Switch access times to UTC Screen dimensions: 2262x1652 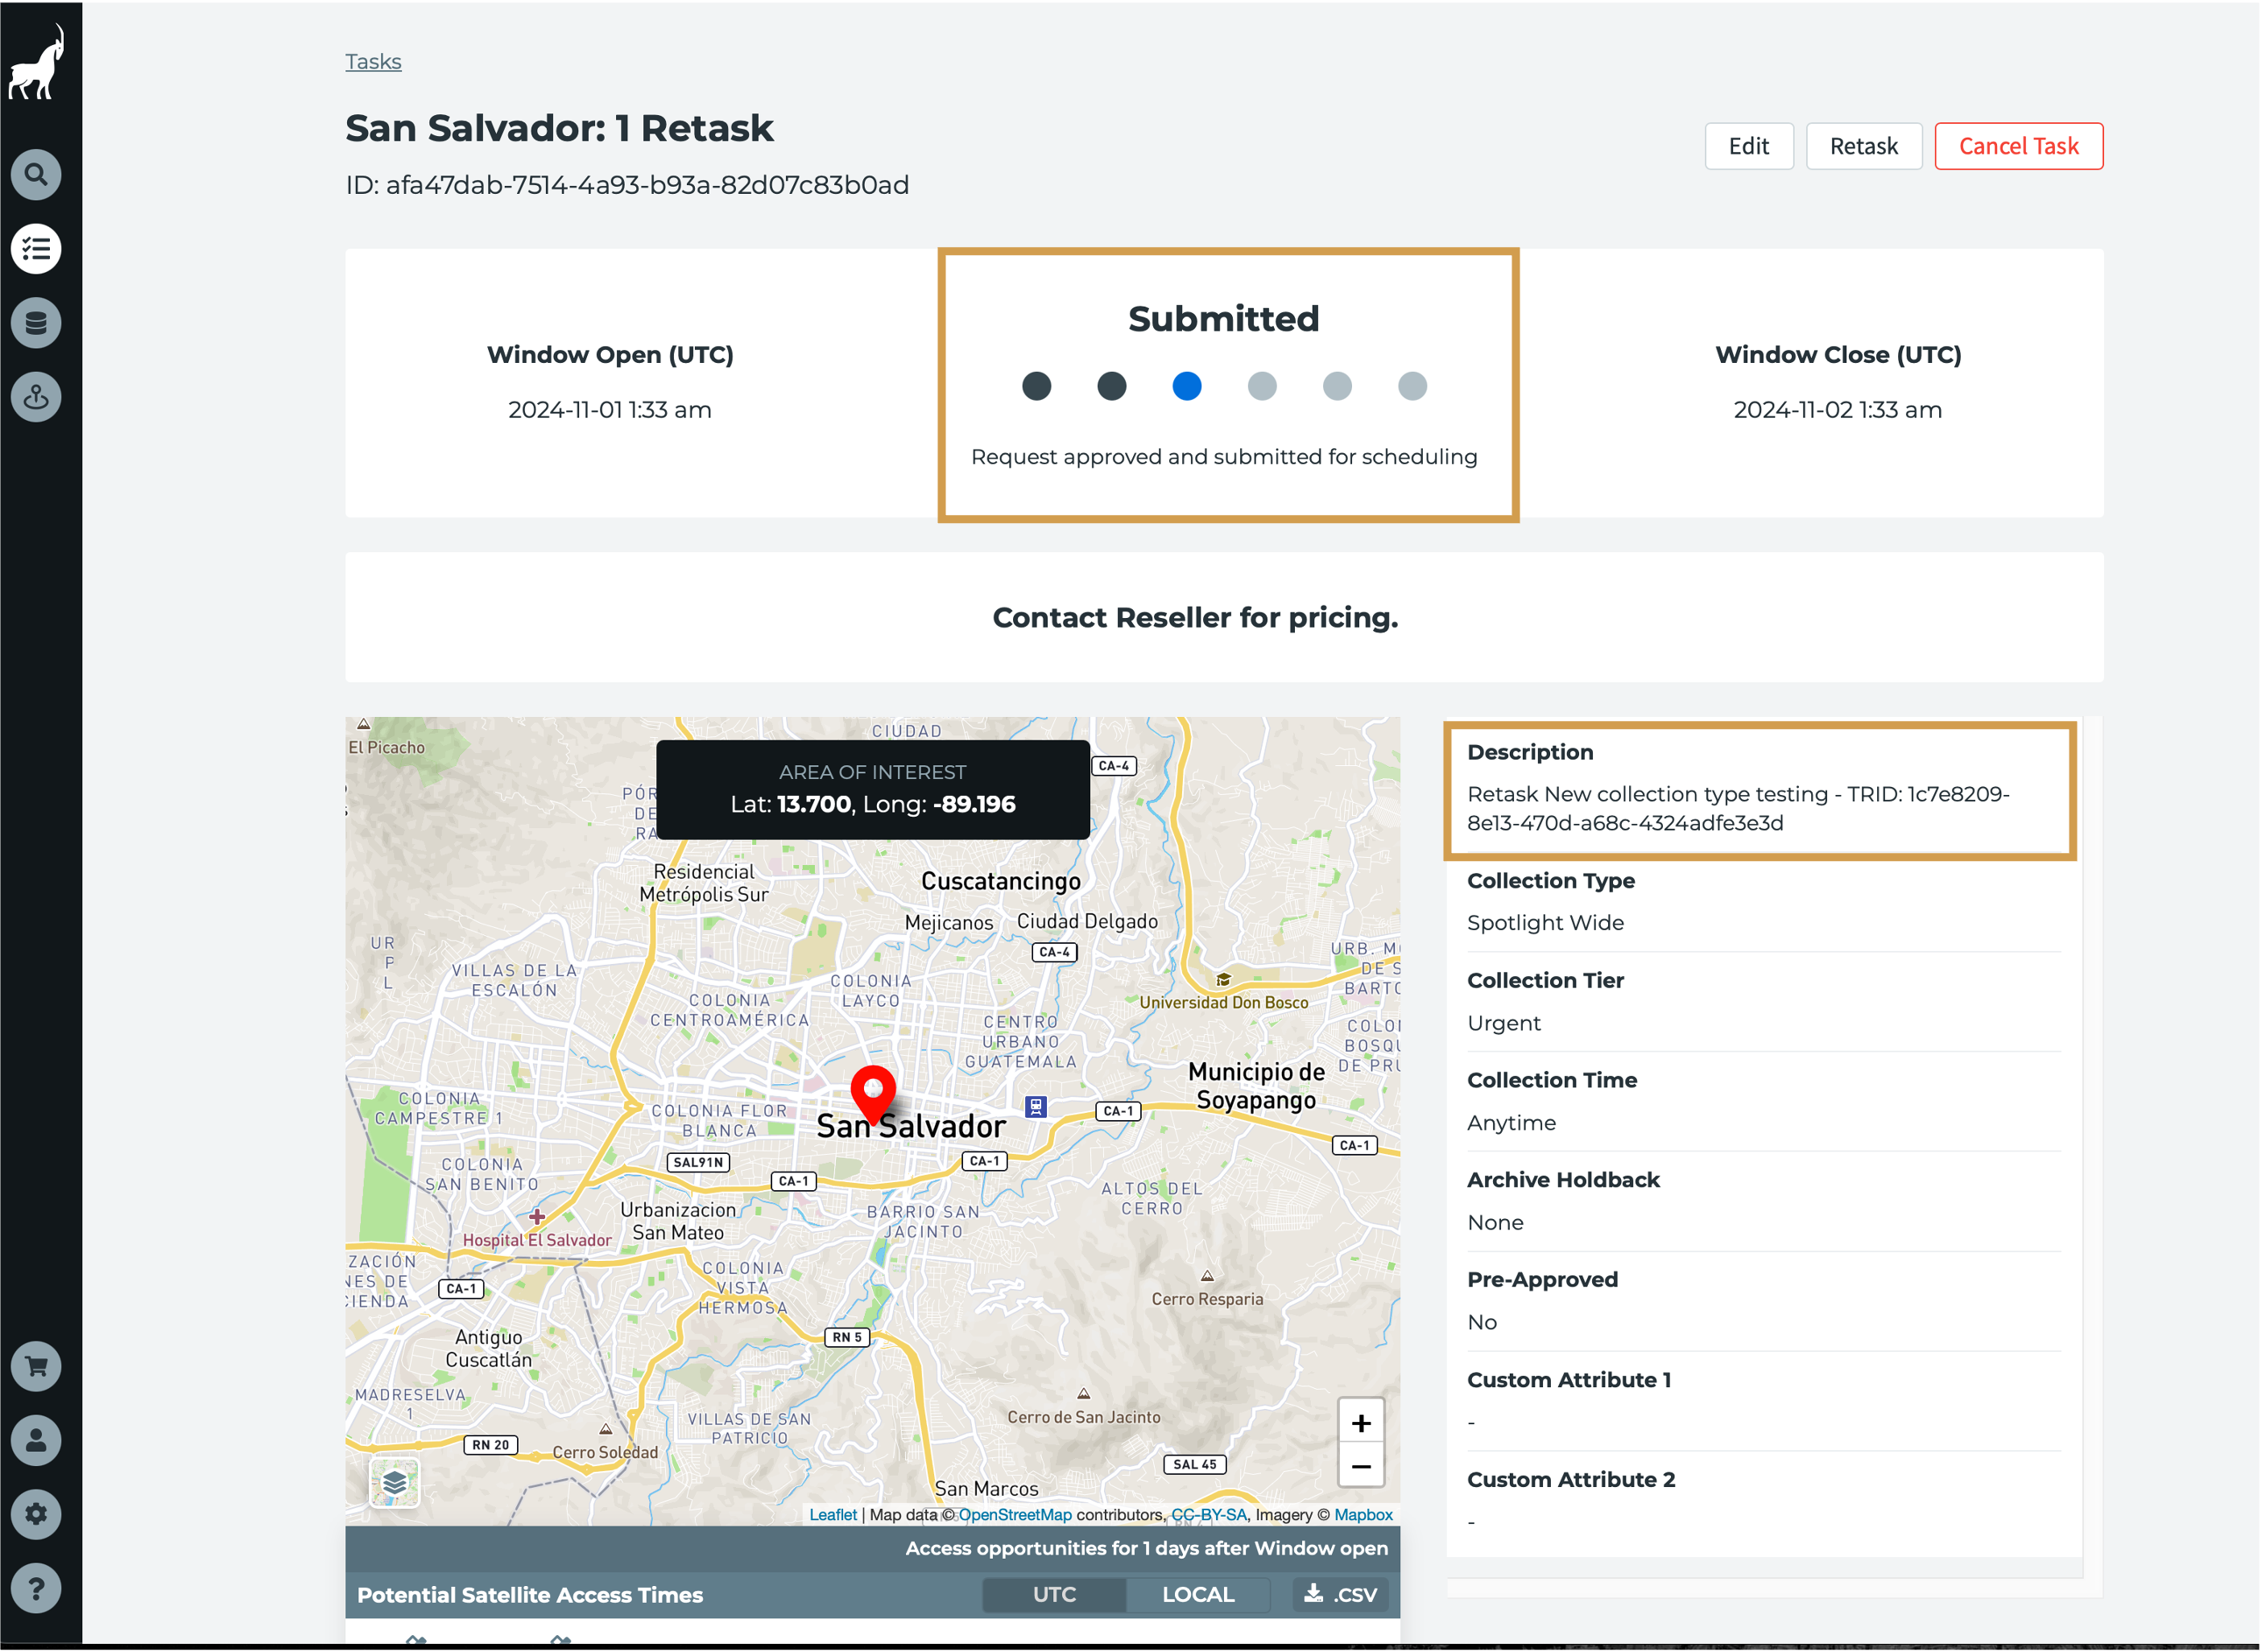(1054, 1595)
